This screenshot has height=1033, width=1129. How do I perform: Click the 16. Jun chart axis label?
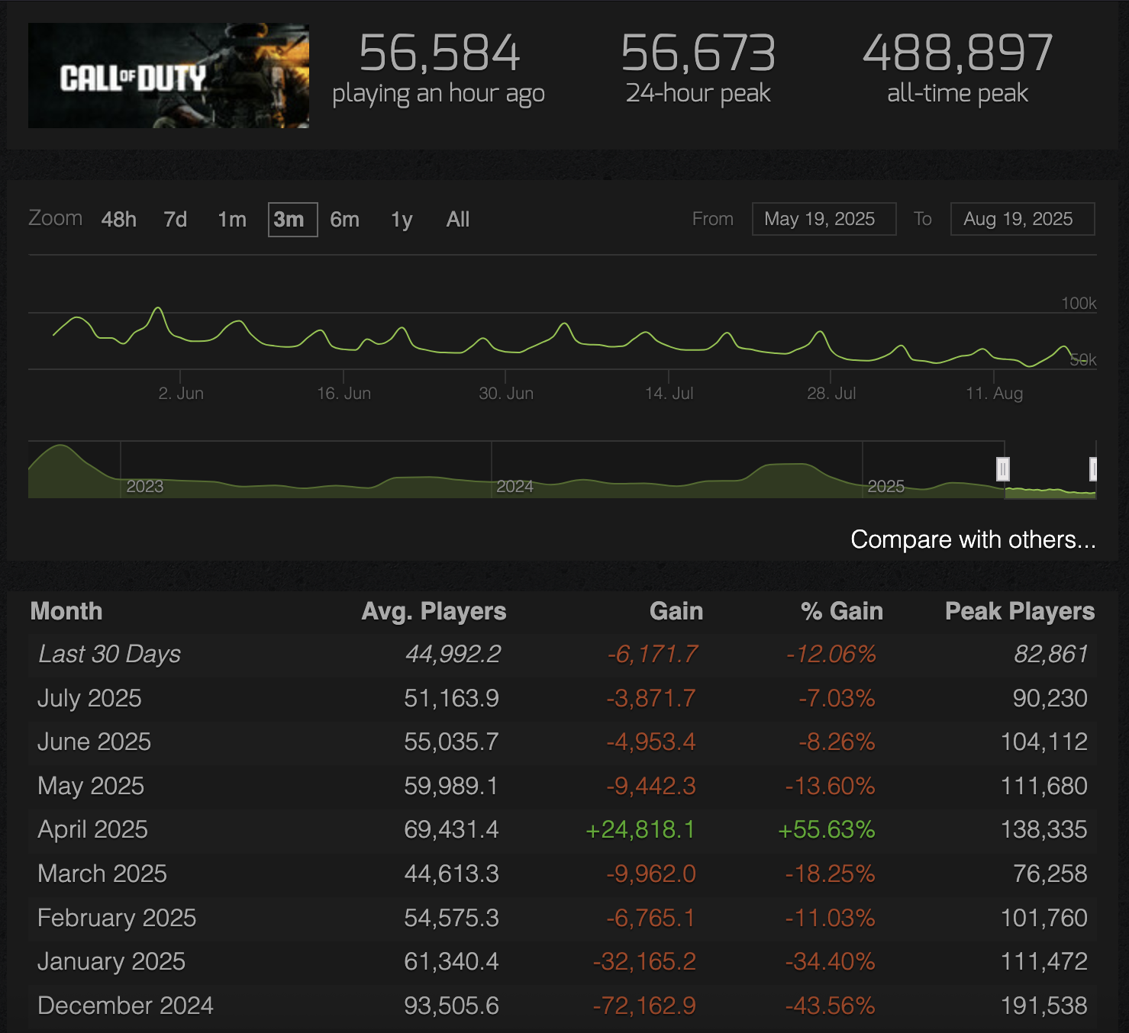click(344, 393)
